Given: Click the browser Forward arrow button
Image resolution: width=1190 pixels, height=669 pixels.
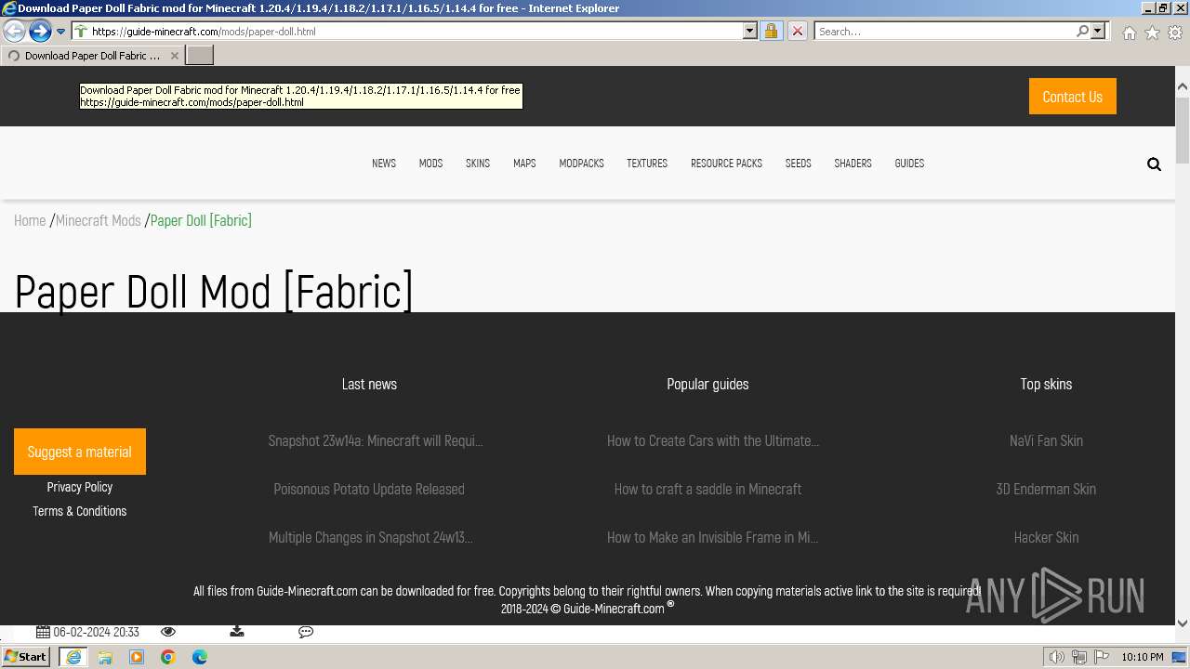Looking at the screenshot, I should [x=40, y=31].
